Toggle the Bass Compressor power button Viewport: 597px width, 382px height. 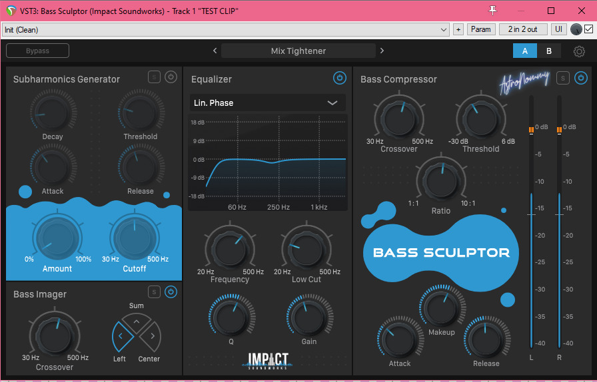[581, 78]
